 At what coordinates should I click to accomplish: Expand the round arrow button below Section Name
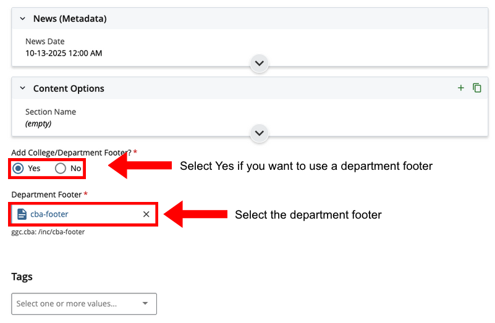(x=260, y=133)
